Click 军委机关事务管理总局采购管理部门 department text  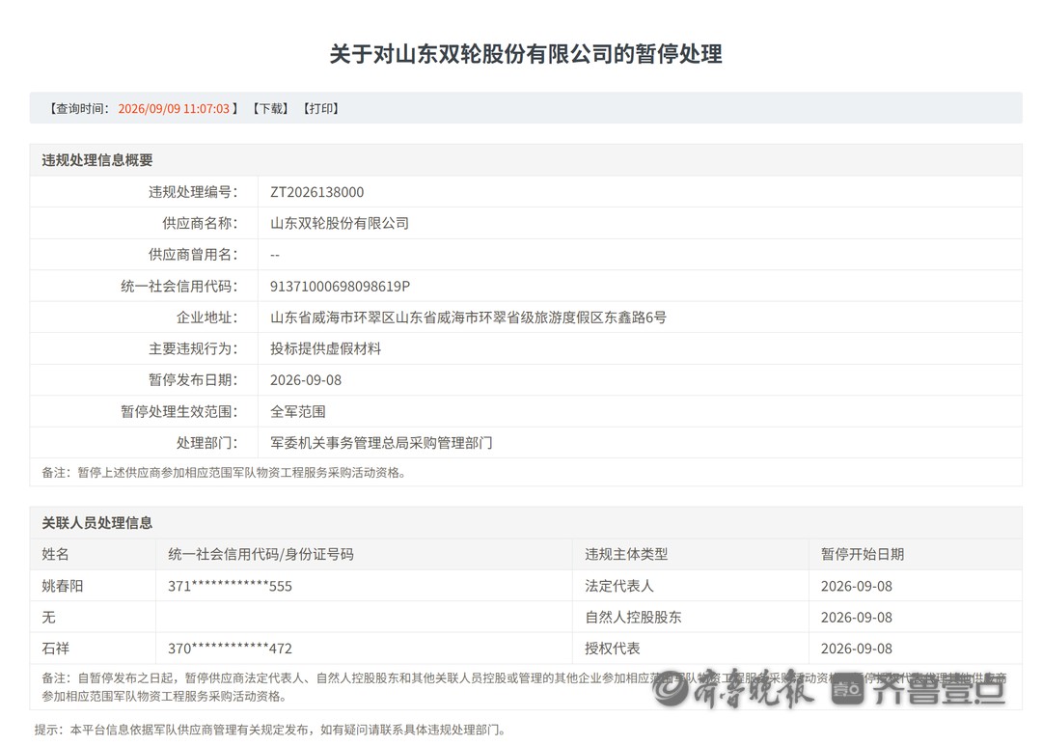tap(381, 443)
